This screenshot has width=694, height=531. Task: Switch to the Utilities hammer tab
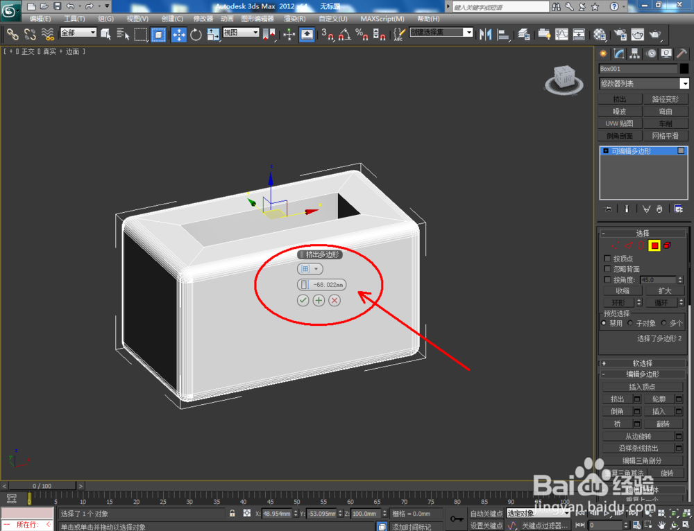point(682,53)
